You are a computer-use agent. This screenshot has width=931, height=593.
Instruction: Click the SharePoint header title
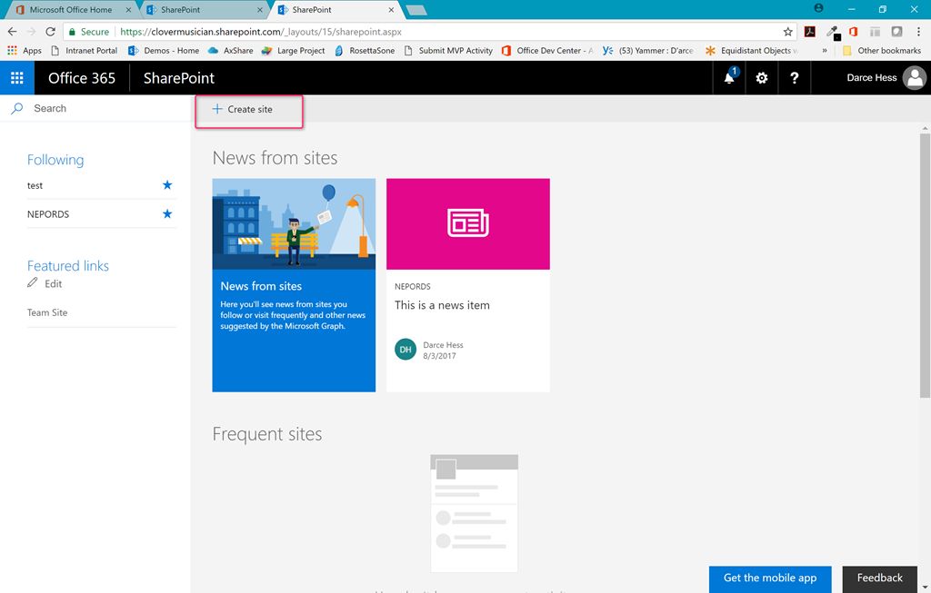pos(179,78)
